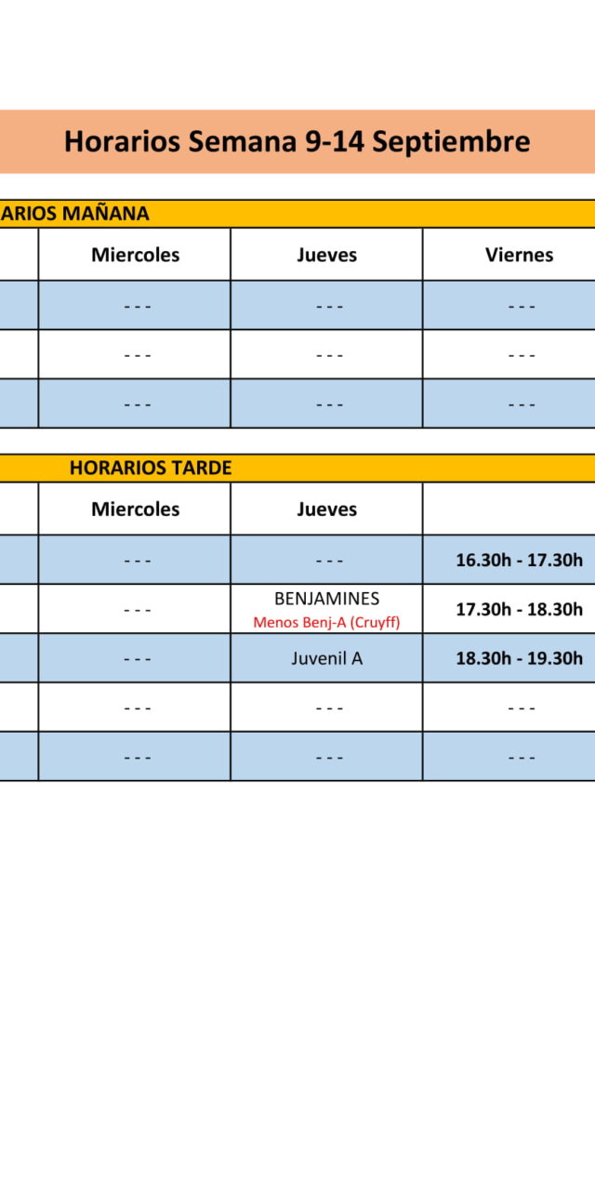Click the Jueves header in morning table
This screenshot has height=1190, width=595.
point(326,255)
